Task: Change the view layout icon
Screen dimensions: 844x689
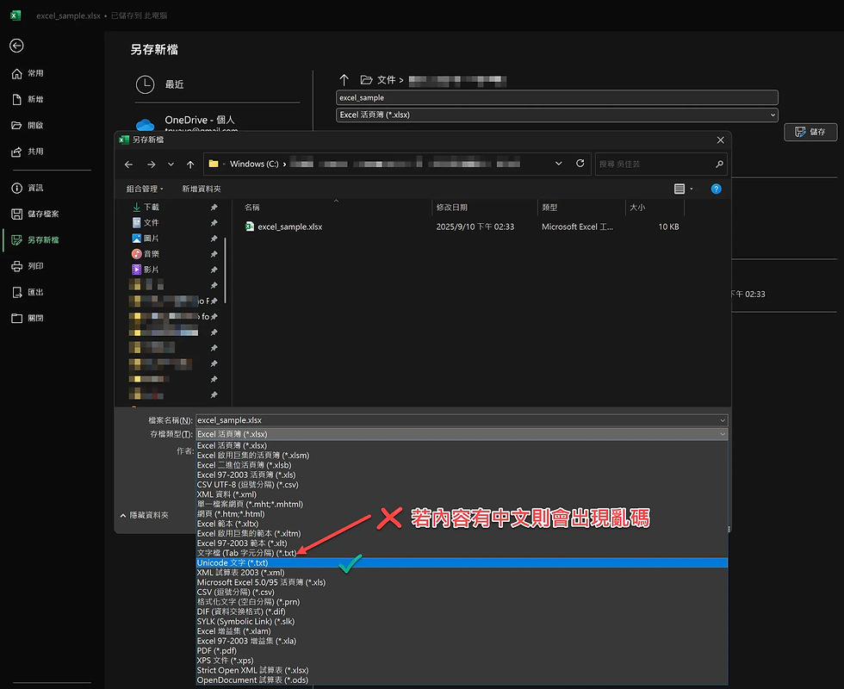Action: coord(680,189)
